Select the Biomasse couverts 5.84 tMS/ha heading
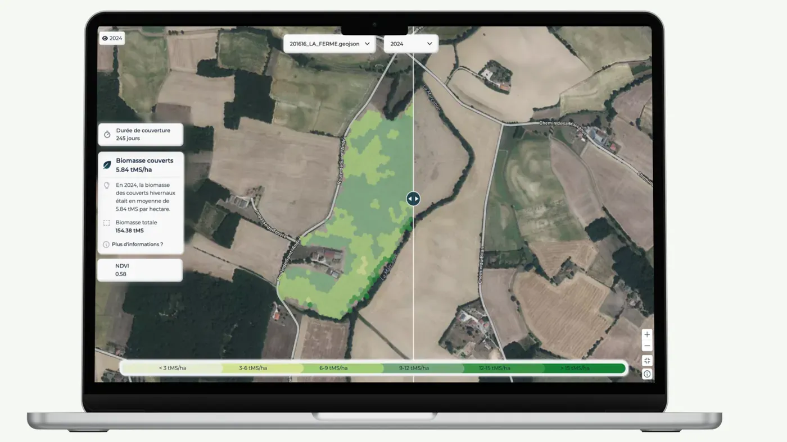787x442 pixels. coord(144,165)
